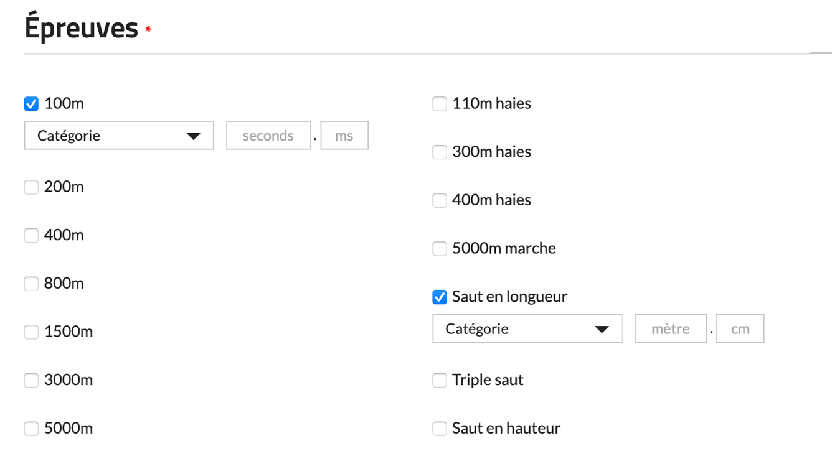Uncheck the Saut en longueur checkbox
This screenshot has height=456, width=832.
click(440, 297)
